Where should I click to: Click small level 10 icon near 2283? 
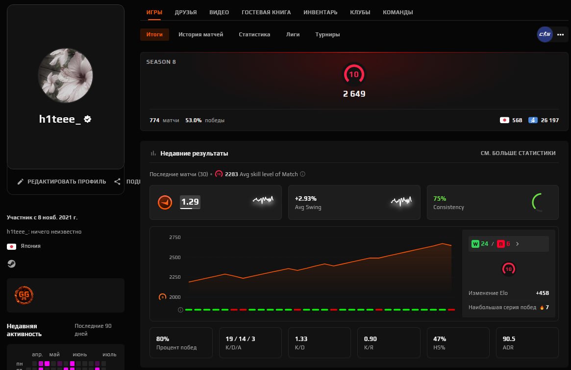[219, 174]
